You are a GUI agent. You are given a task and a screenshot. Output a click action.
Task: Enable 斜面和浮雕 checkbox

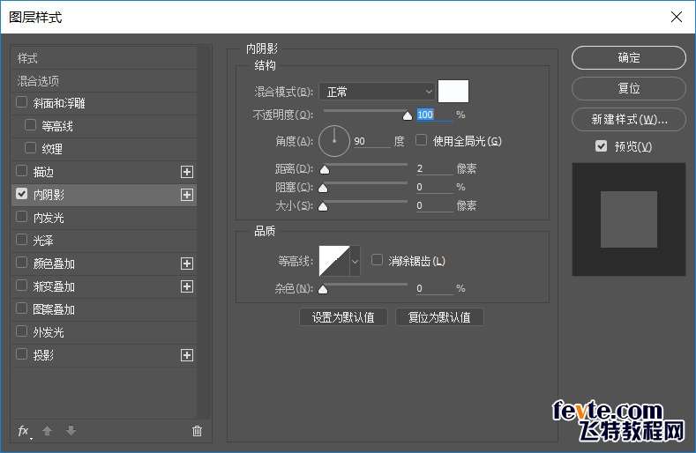21,102
